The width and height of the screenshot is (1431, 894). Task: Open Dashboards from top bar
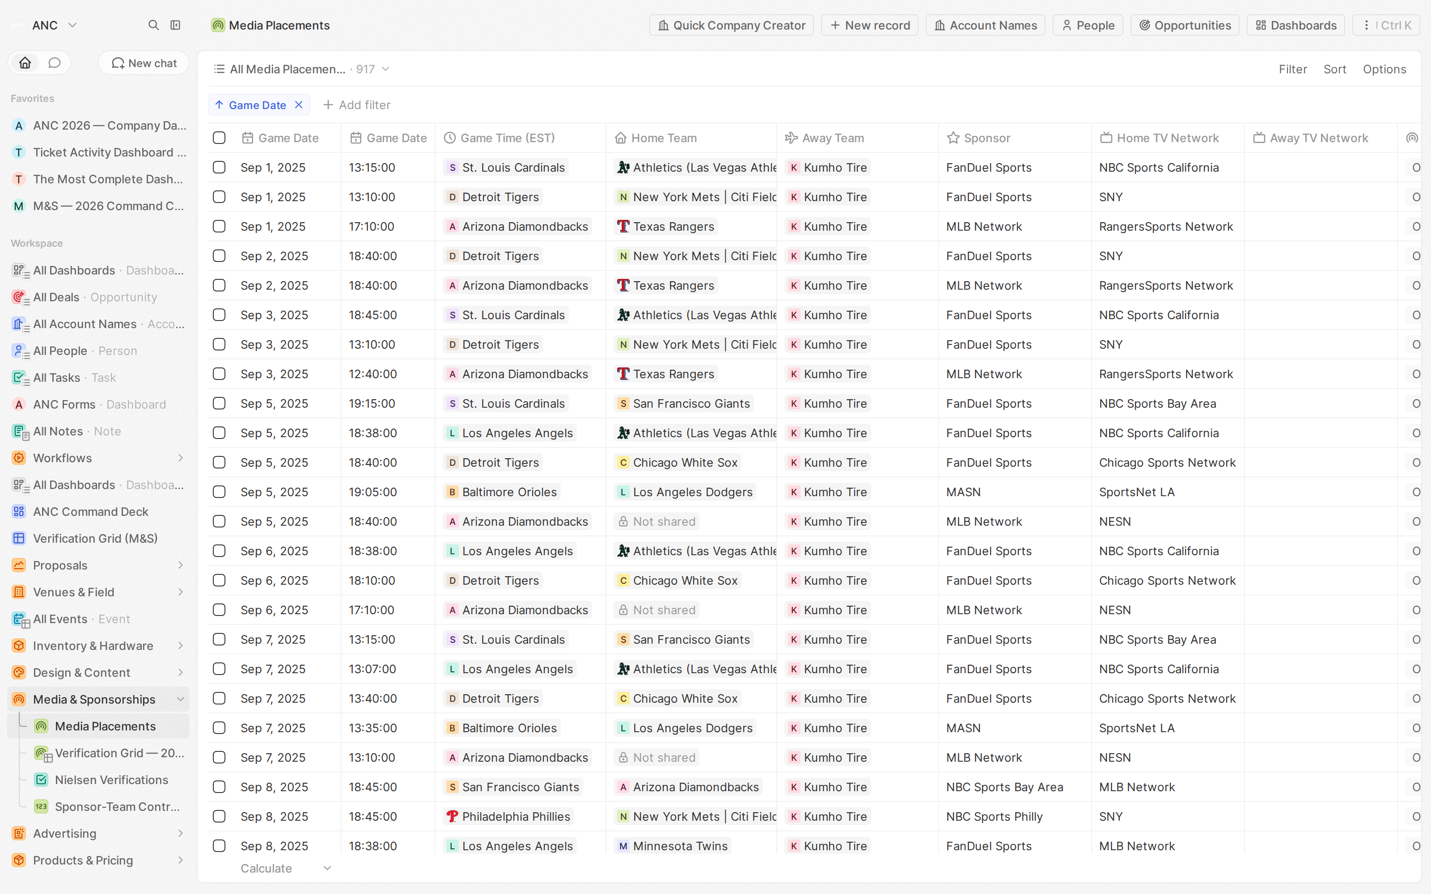pos(1296,25)
